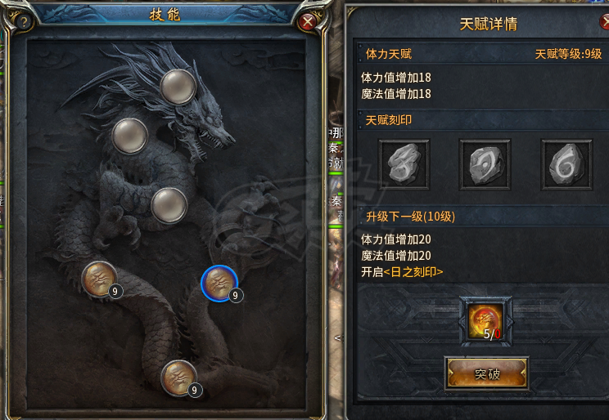Click the small < arrow between panels
Viewport: 609px width, 420px height.
click(x=337, y=337)
